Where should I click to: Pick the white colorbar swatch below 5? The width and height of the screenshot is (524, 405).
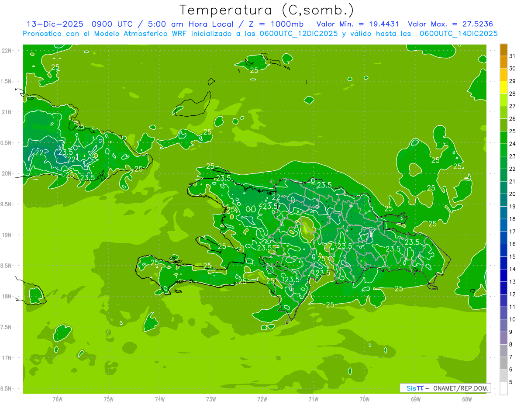(x=503, y=388)
